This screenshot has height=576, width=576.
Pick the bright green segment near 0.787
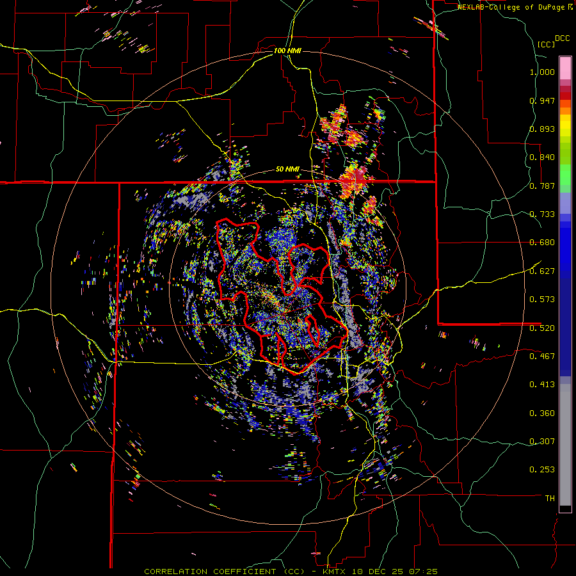565,175
